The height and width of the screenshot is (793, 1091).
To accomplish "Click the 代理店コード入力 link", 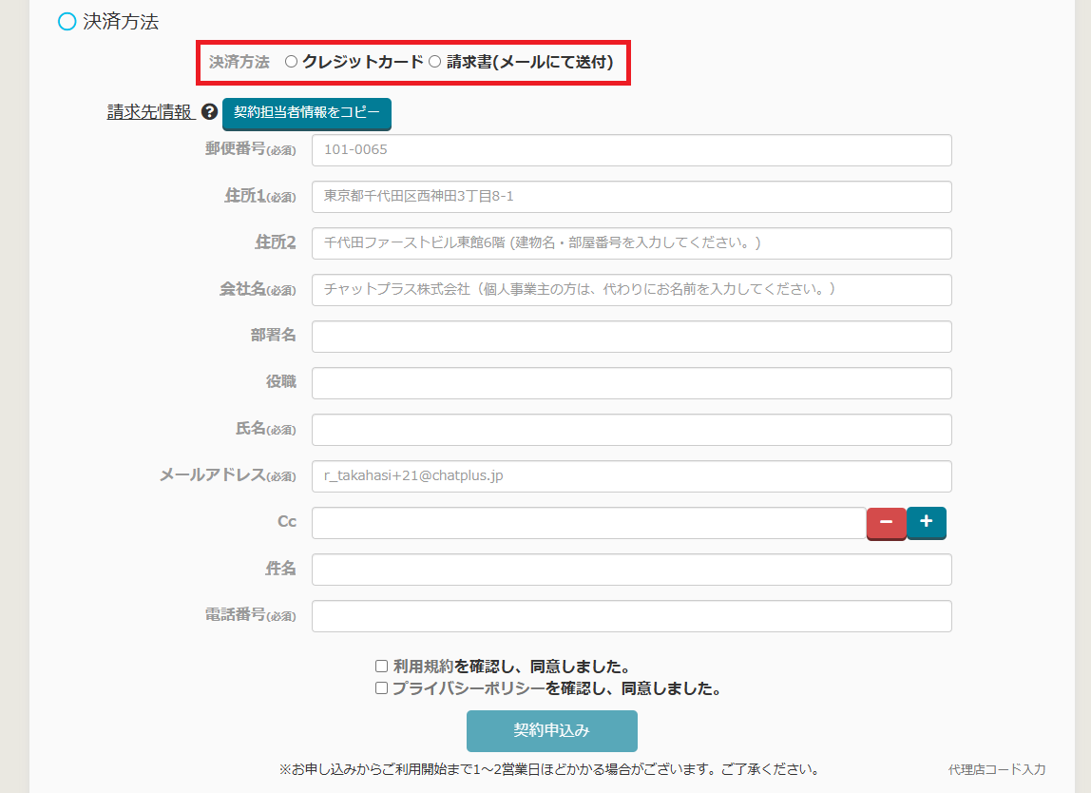I will [996, 769].
